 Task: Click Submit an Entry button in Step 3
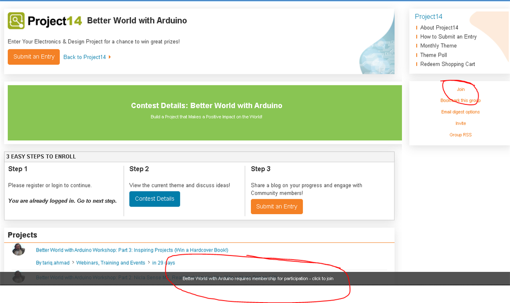click(276, 207)
